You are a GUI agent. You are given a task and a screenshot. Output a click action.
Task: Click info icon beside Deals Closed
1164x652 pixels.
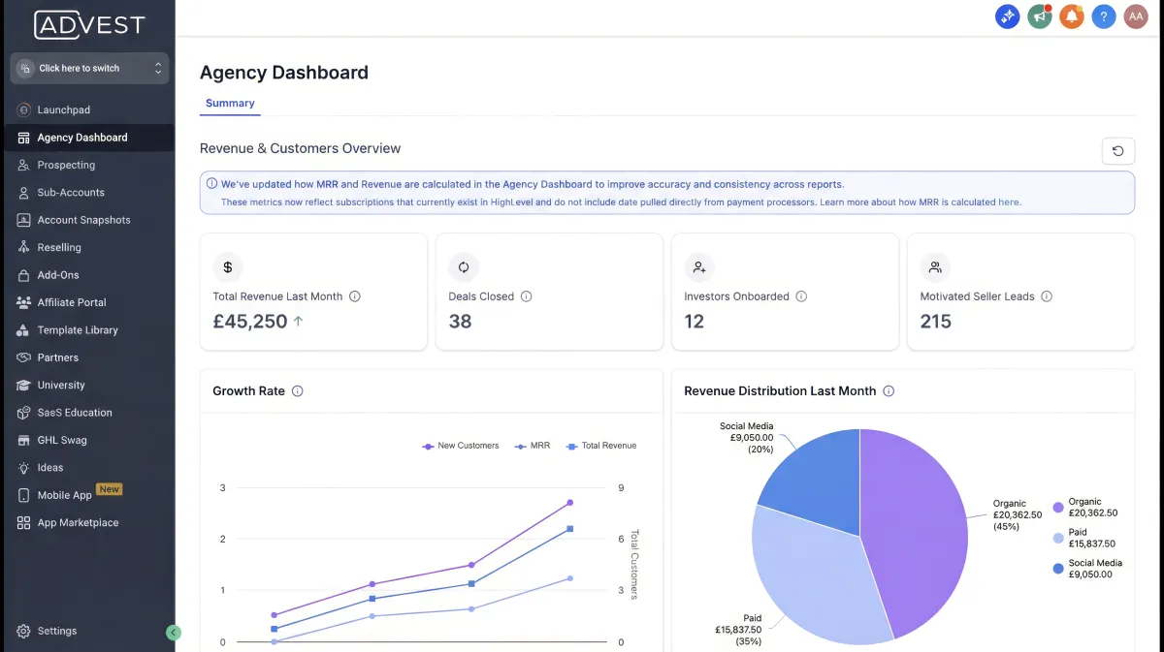coord(526,296)
